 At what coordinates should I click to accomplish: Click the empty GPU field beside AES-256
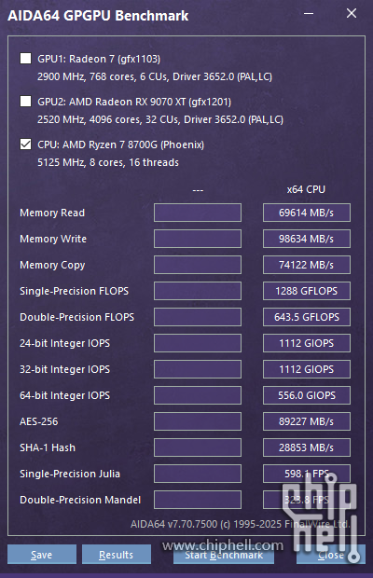198,421
